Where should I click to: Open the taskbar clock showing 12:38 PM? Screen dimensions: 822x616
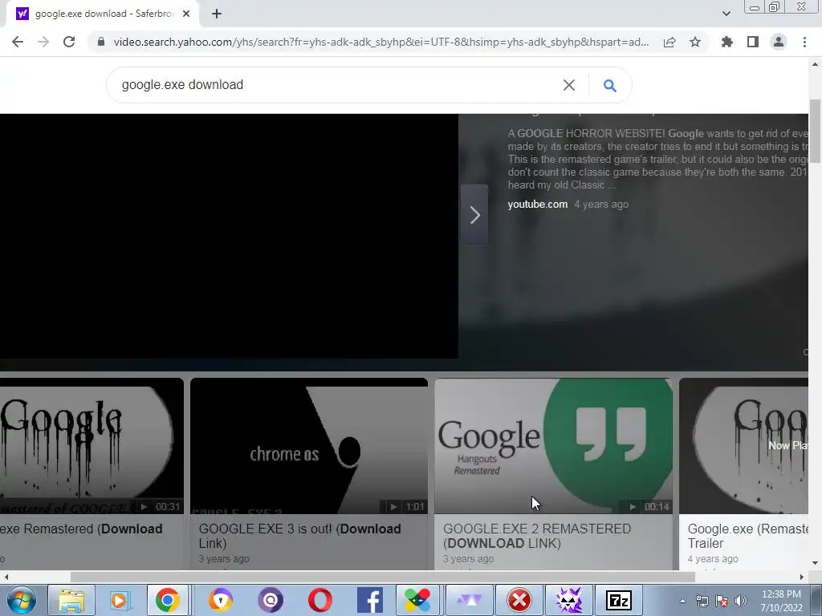click(781, 601)
